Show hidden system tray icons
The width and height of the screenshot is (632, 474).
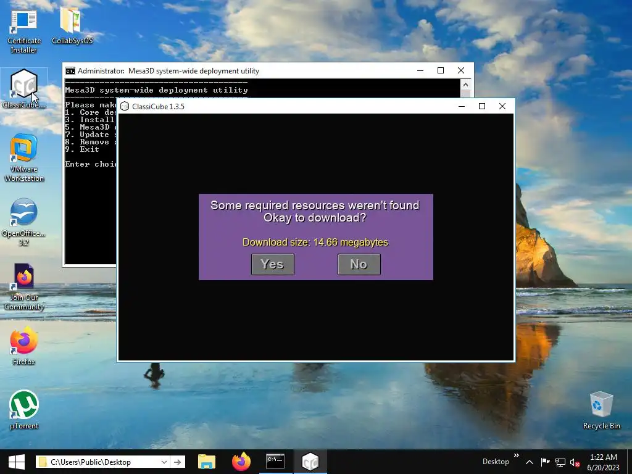[530, 462]
